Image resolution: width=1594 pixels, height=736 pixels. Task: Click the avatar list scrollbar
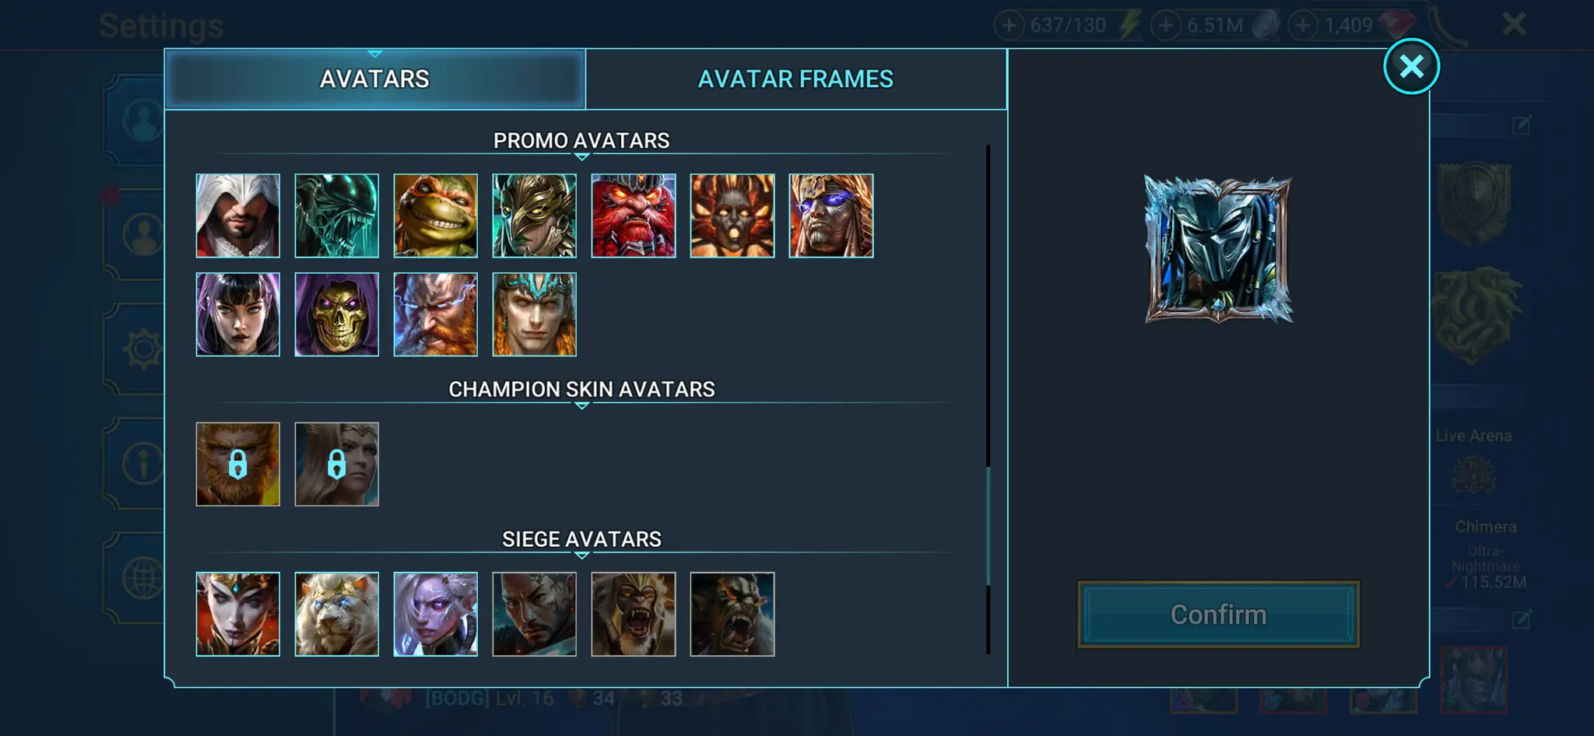pos(988,398)
